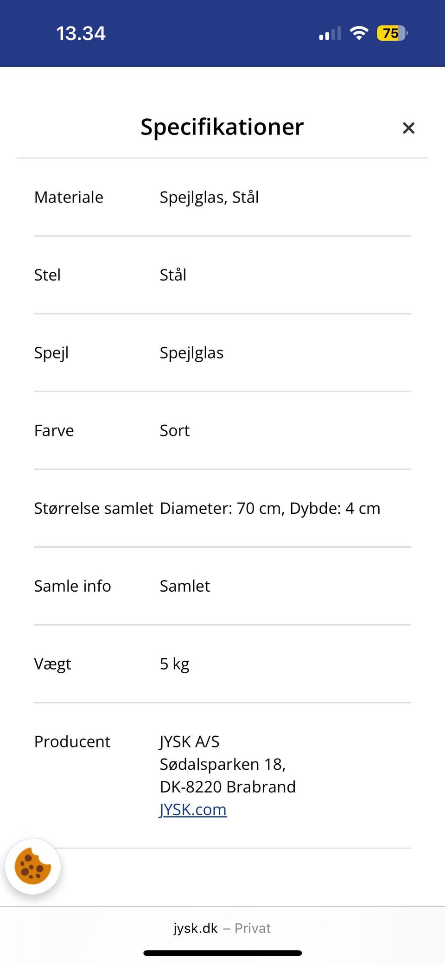
Task: Tap the Wi-Fi status icon
Action: point(359,33)
